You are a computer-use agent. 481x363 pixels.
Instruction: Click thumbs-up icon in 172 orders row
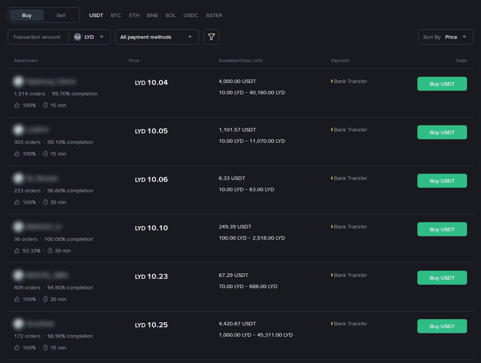pyautogui.click(x=17, y=347)
